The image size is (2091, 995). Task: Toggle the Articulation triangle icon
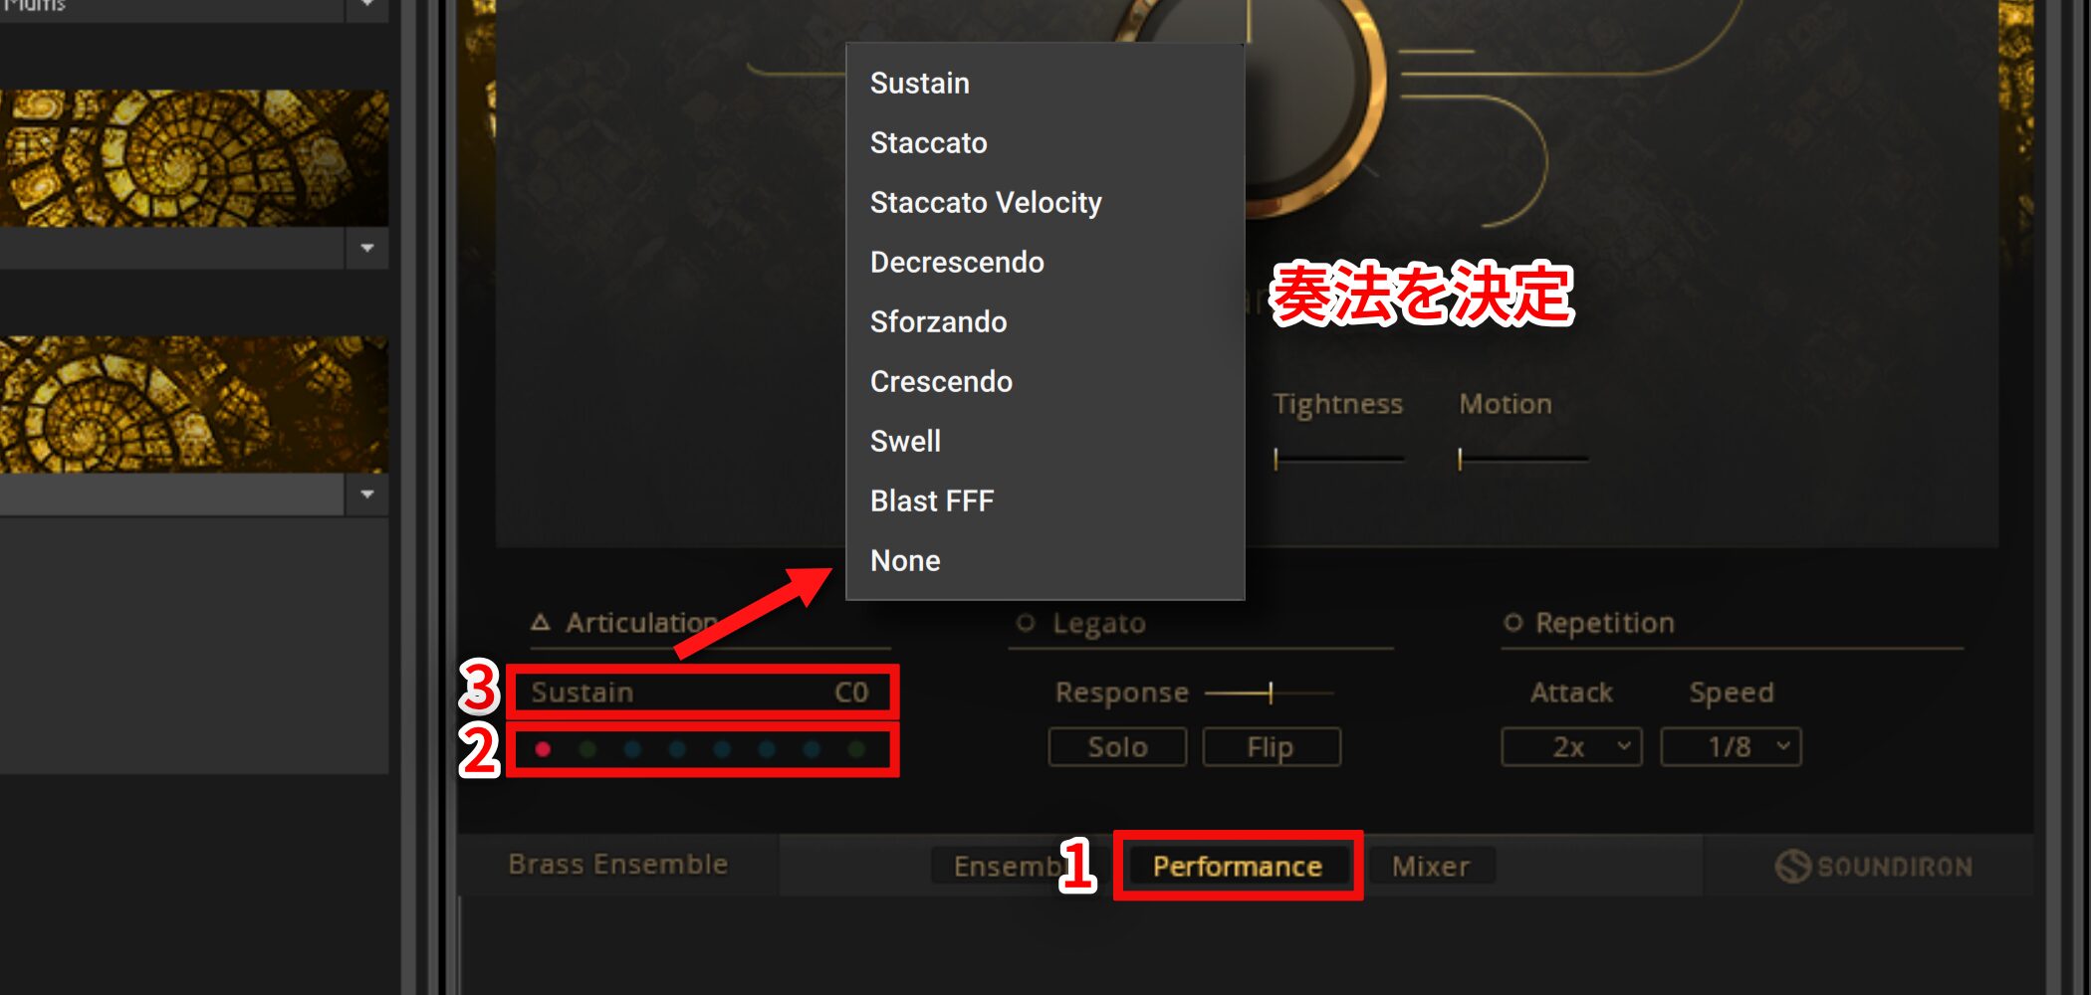point(541,623)
